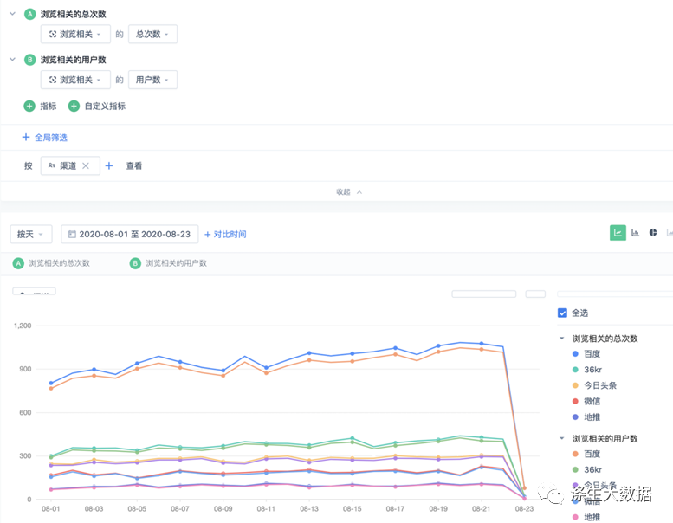The height and width of the screenshot is (523, 673).
Task: Click the 按 label before the grouping field
Action: (29, 165)
